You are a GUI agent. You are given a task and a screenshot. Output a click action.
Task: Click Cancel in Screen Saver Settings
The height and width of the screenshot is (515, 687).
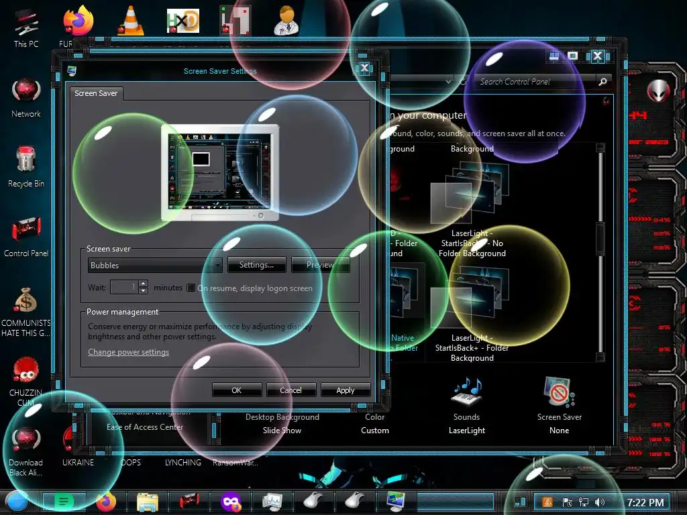pos(291,390)
